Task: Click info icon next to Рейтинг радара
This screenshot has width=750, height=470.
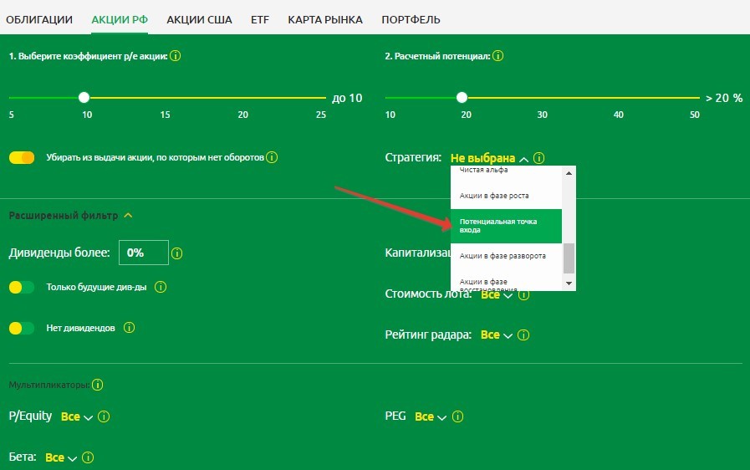Action: coord(523,335)
